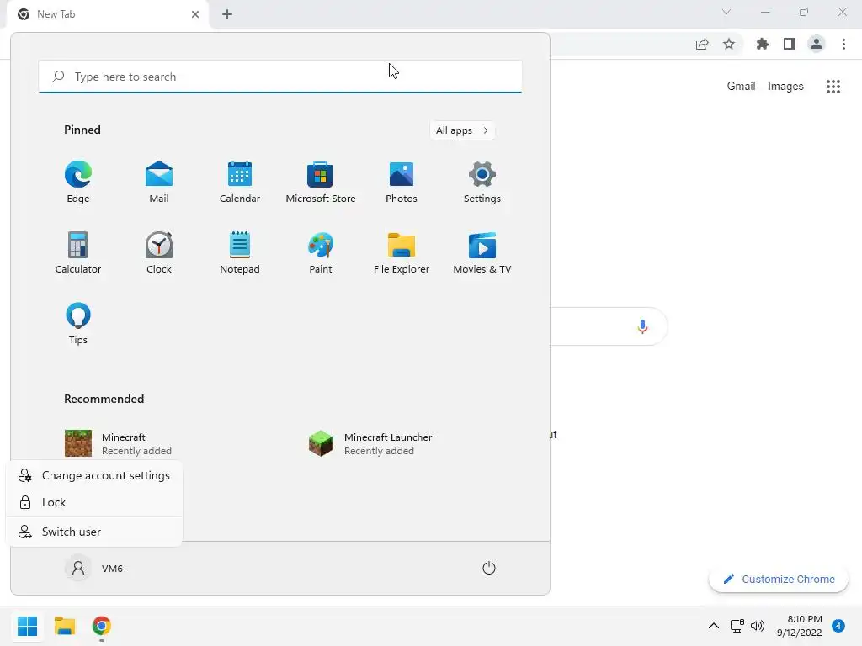The image size is (862, 646).
Task: Select Change account settings
Action: click(94, 476)
